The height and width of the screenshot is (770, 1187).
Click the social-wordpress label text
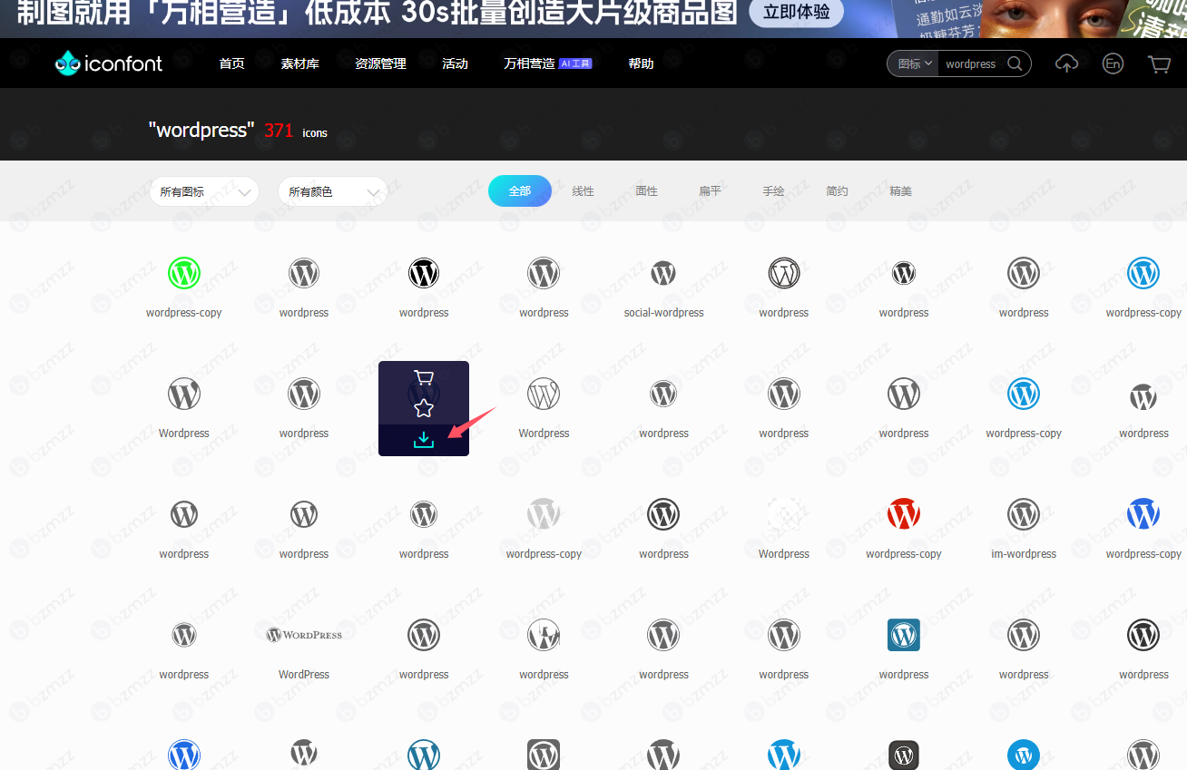point(663,313)
